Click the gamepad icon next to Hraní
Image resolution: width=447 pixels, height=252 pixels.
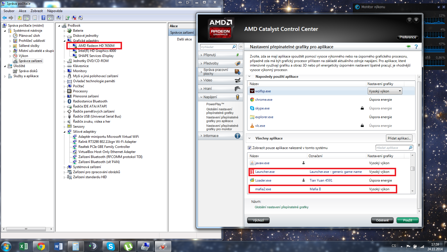238,89
